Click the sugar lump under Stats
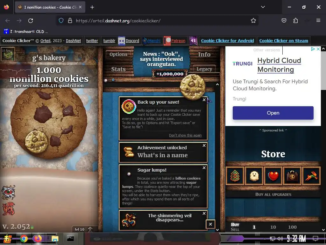Image resolution: width=326 pixels, height=245 pixels. [106, 80]
